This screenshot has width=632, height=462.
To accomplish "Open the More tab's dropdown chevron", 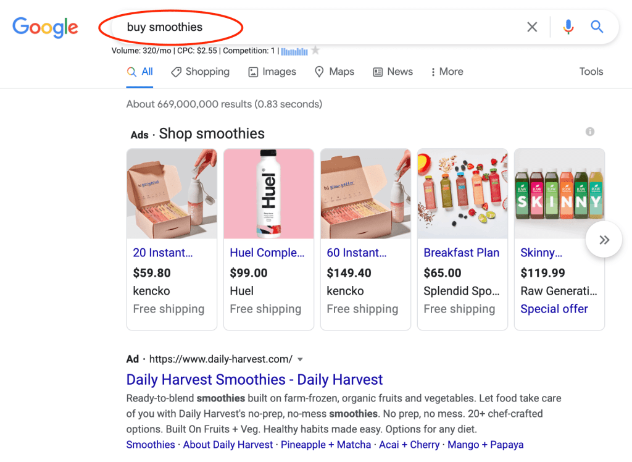I will tap(432, 72).
